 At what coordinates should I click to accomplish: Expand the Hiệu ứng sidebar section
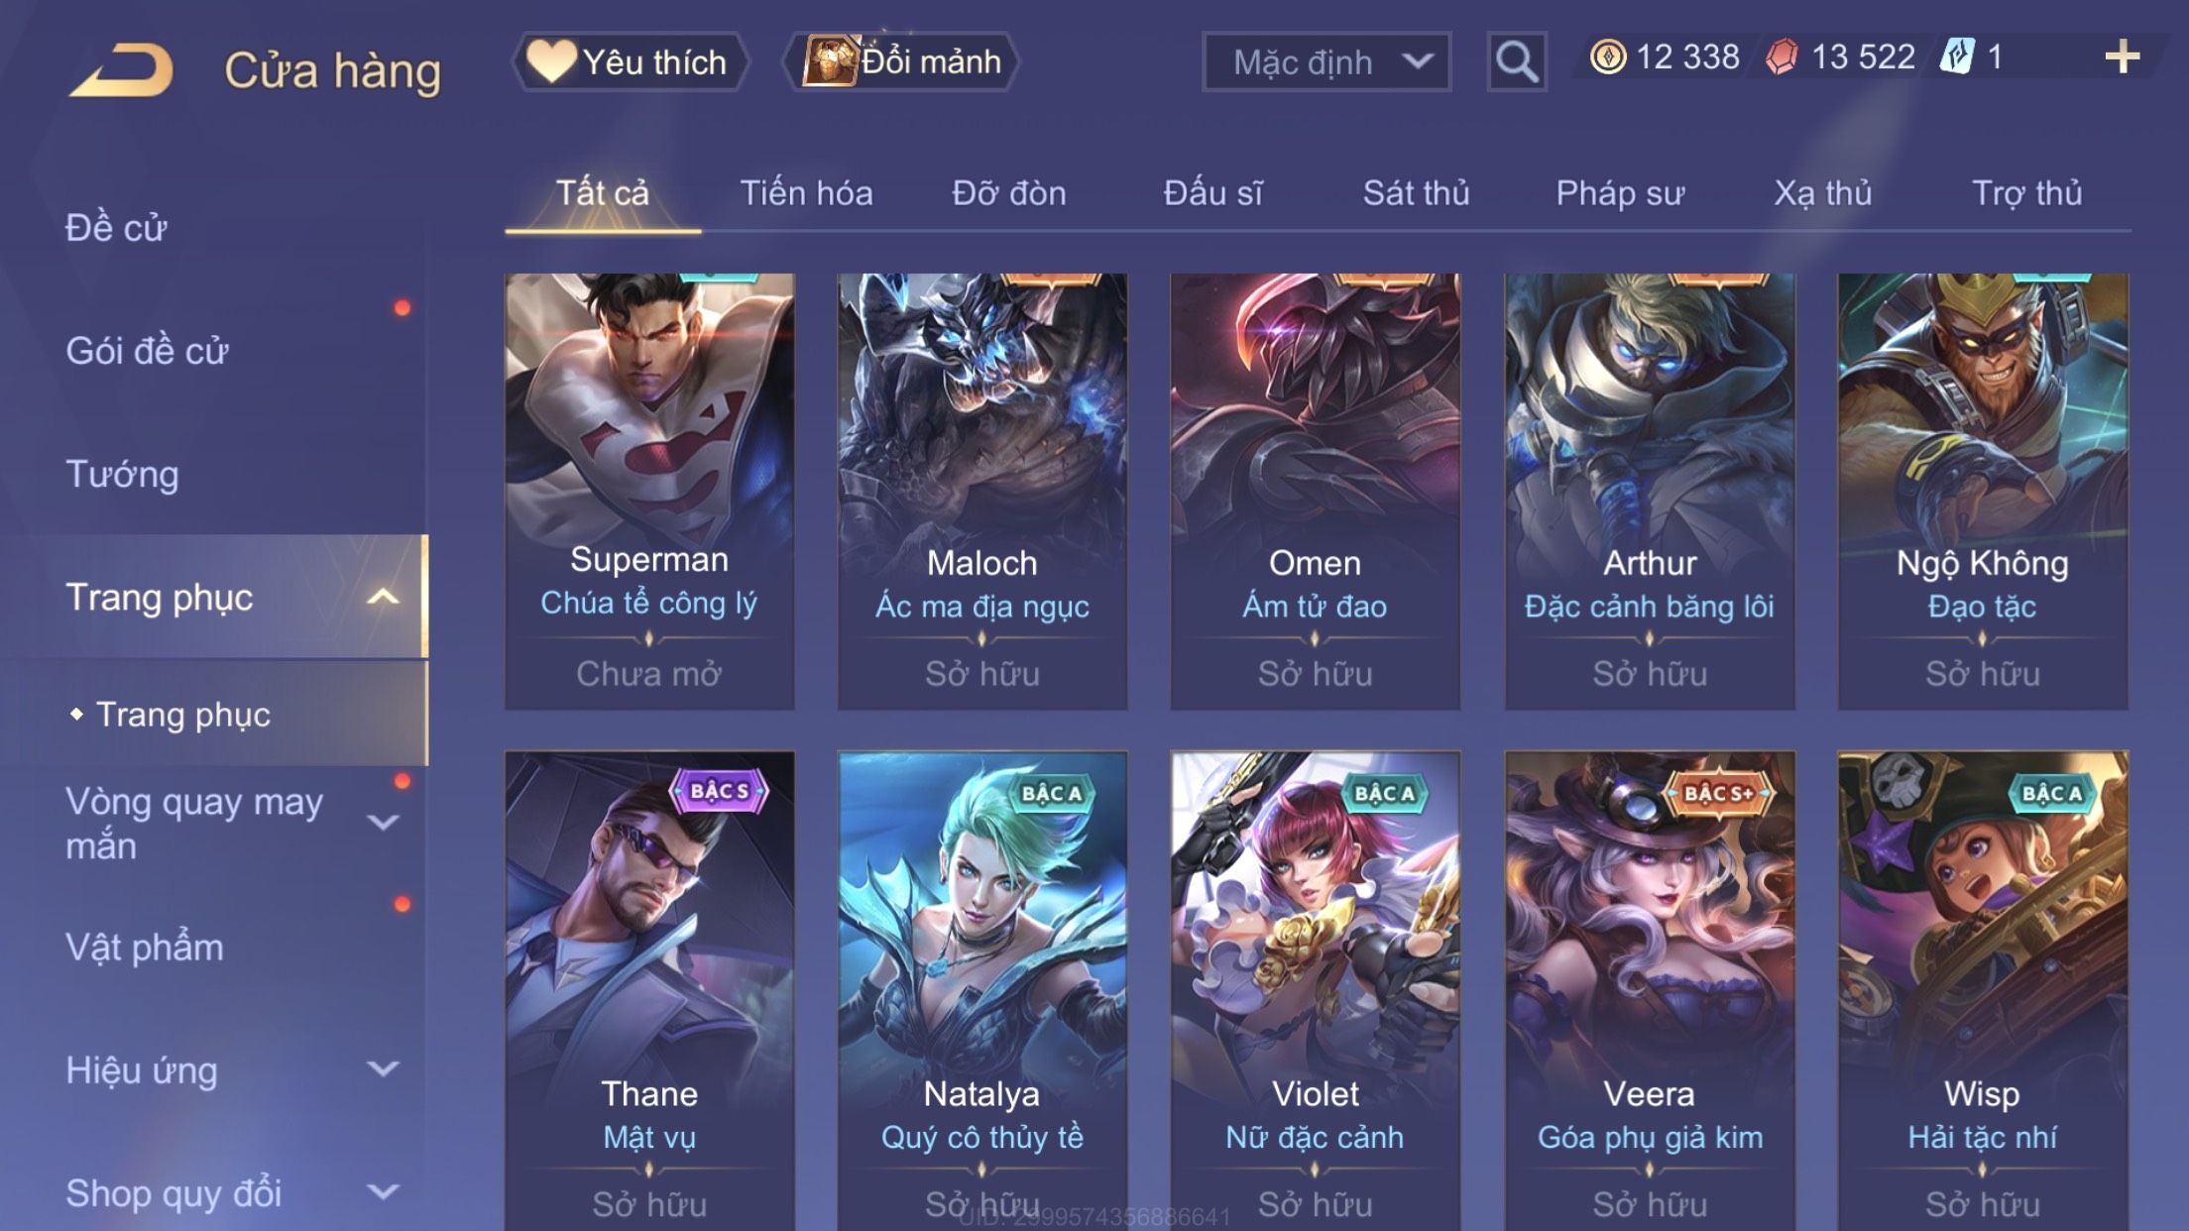coord(383,1068)
